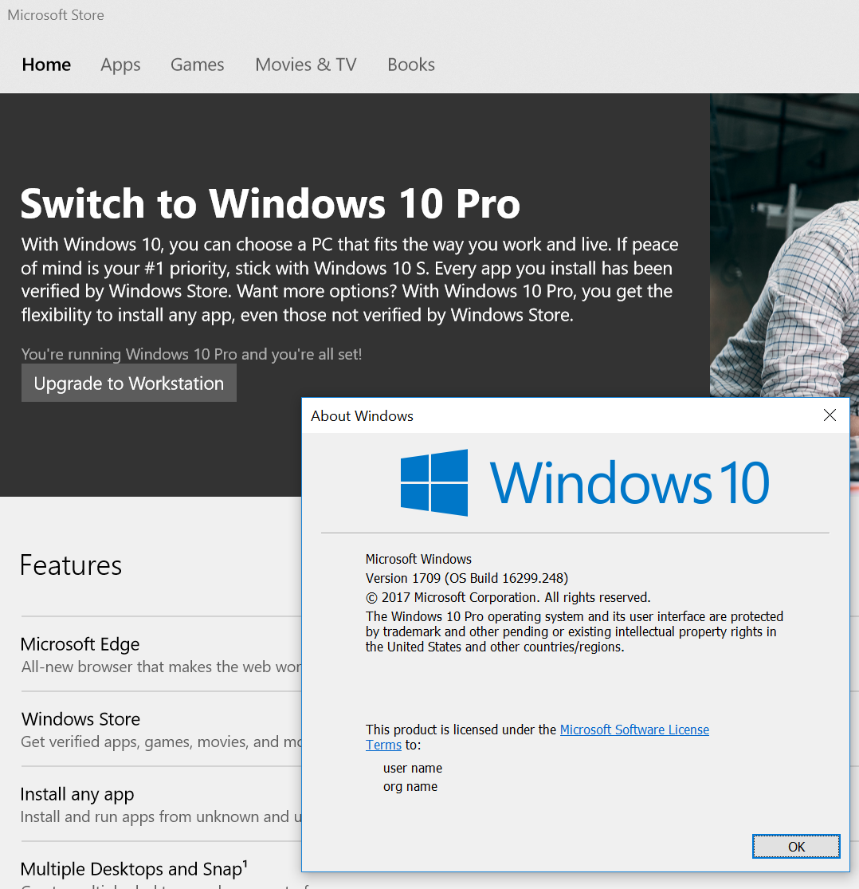This screenshot has height=889, width=859.
Task: Click the 'Microsoft Windows' label in the dialog
Action: pos(418,559)
